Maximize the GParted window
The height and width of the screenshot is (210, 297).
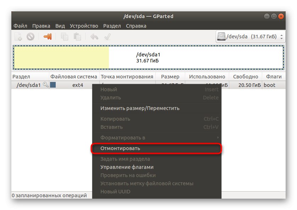click(274, 16)
